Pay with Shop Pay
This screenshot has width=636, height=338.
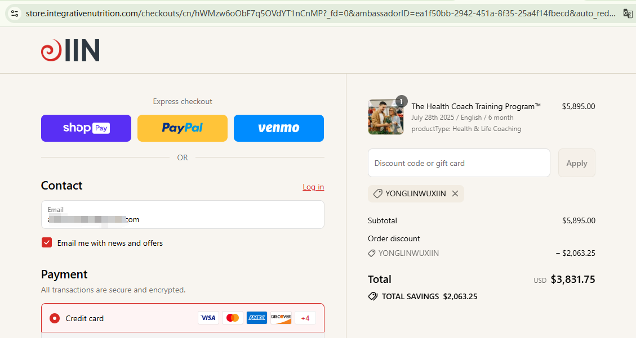[x=86, y=128]
